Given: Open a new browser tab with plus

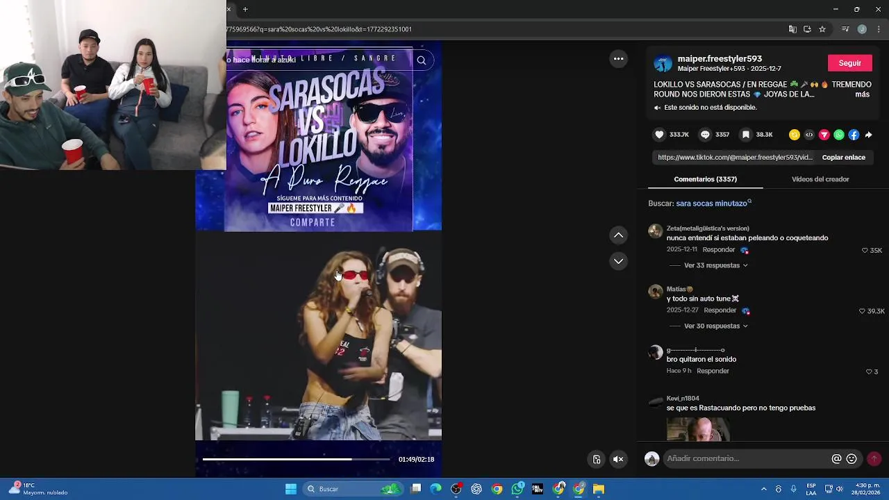Looking at the screenshot, I should [245, 9].
